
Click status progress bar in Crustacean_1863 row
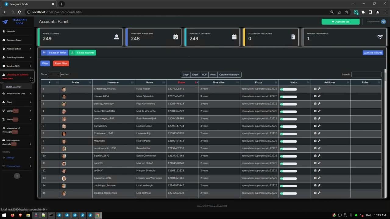point(289,134)
